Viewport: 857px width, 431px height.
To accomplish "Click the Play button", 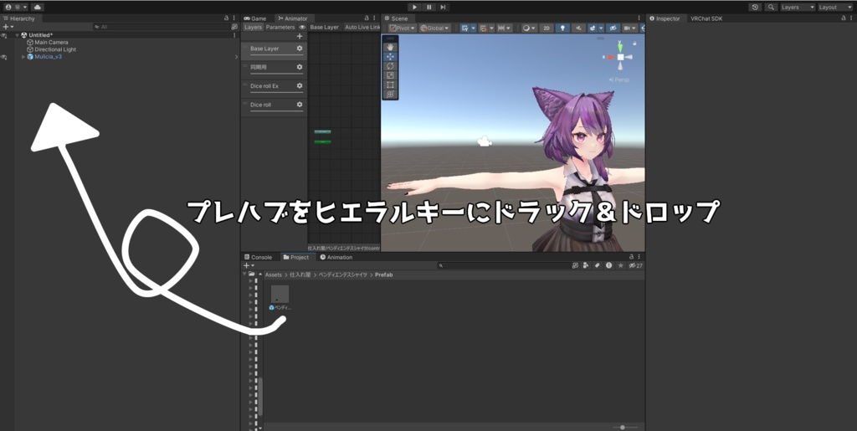I will 415,7.
